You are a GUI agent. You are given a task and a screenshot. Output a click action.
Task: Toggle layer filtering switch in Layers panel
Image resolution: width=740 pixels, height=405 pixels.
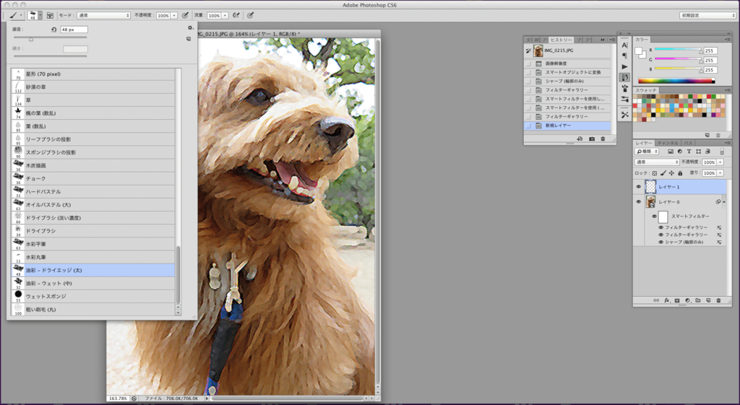[722, 152]
